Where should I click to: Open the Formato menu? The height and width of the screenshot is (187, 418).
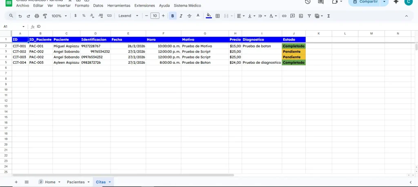pyautogui.click(x=82, y=5)
